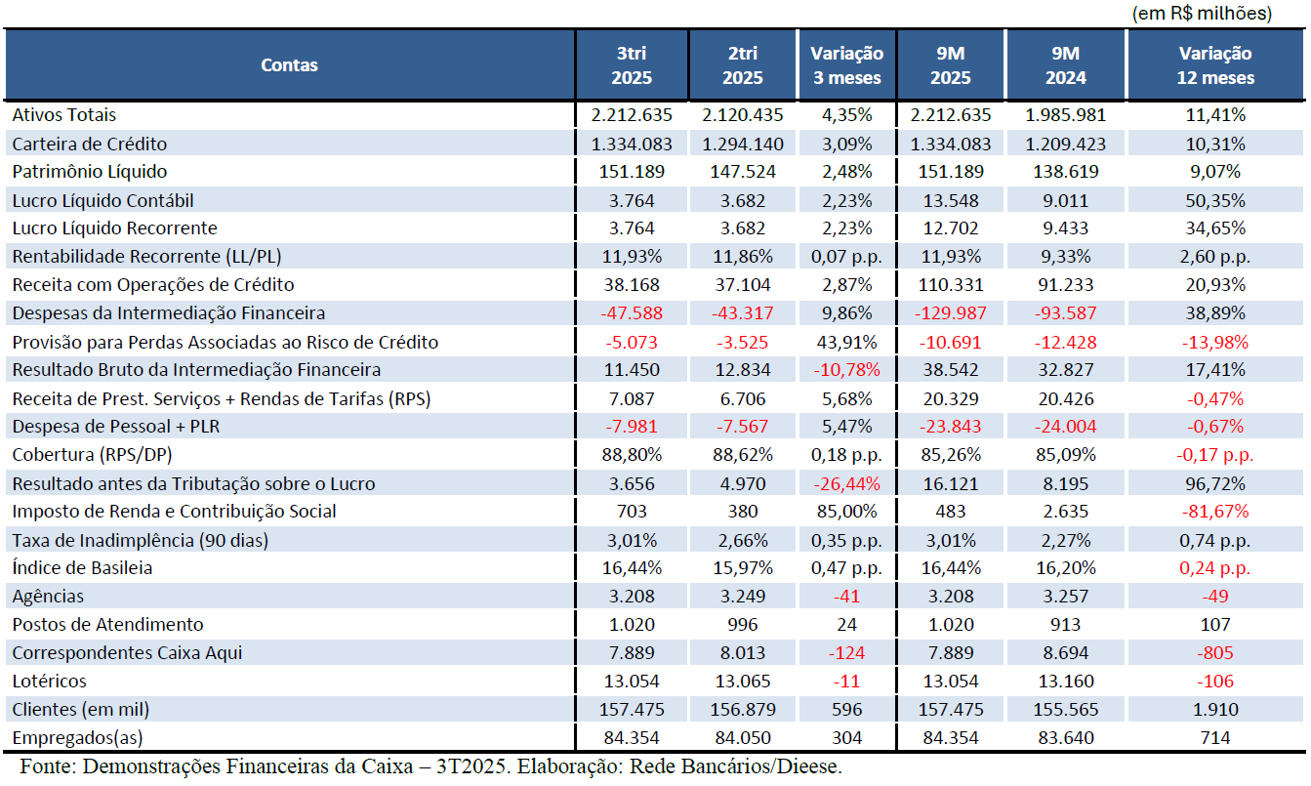Select the red -26,44% variation cell
Screen dimensions: 1311x786
coord(846,483)
